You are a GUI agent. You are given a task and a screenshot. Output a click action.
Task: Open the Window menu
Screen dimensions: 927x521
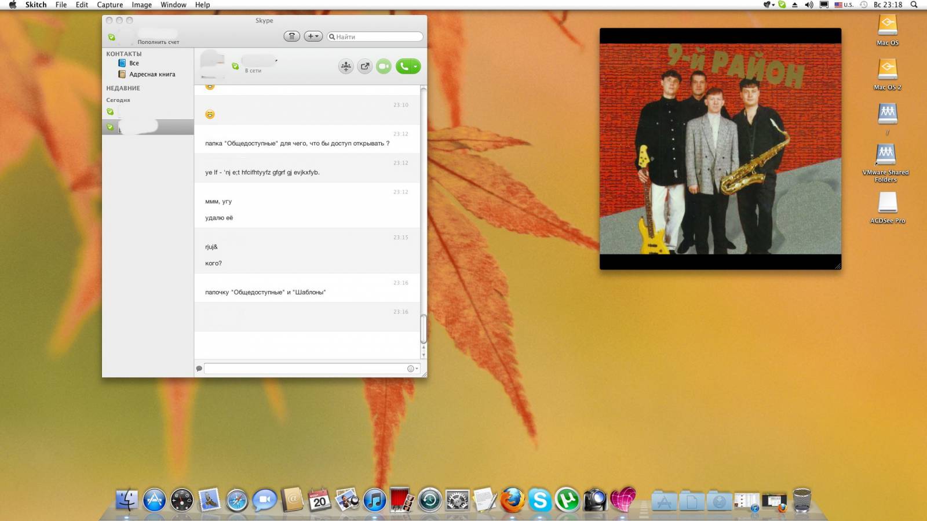173,5
